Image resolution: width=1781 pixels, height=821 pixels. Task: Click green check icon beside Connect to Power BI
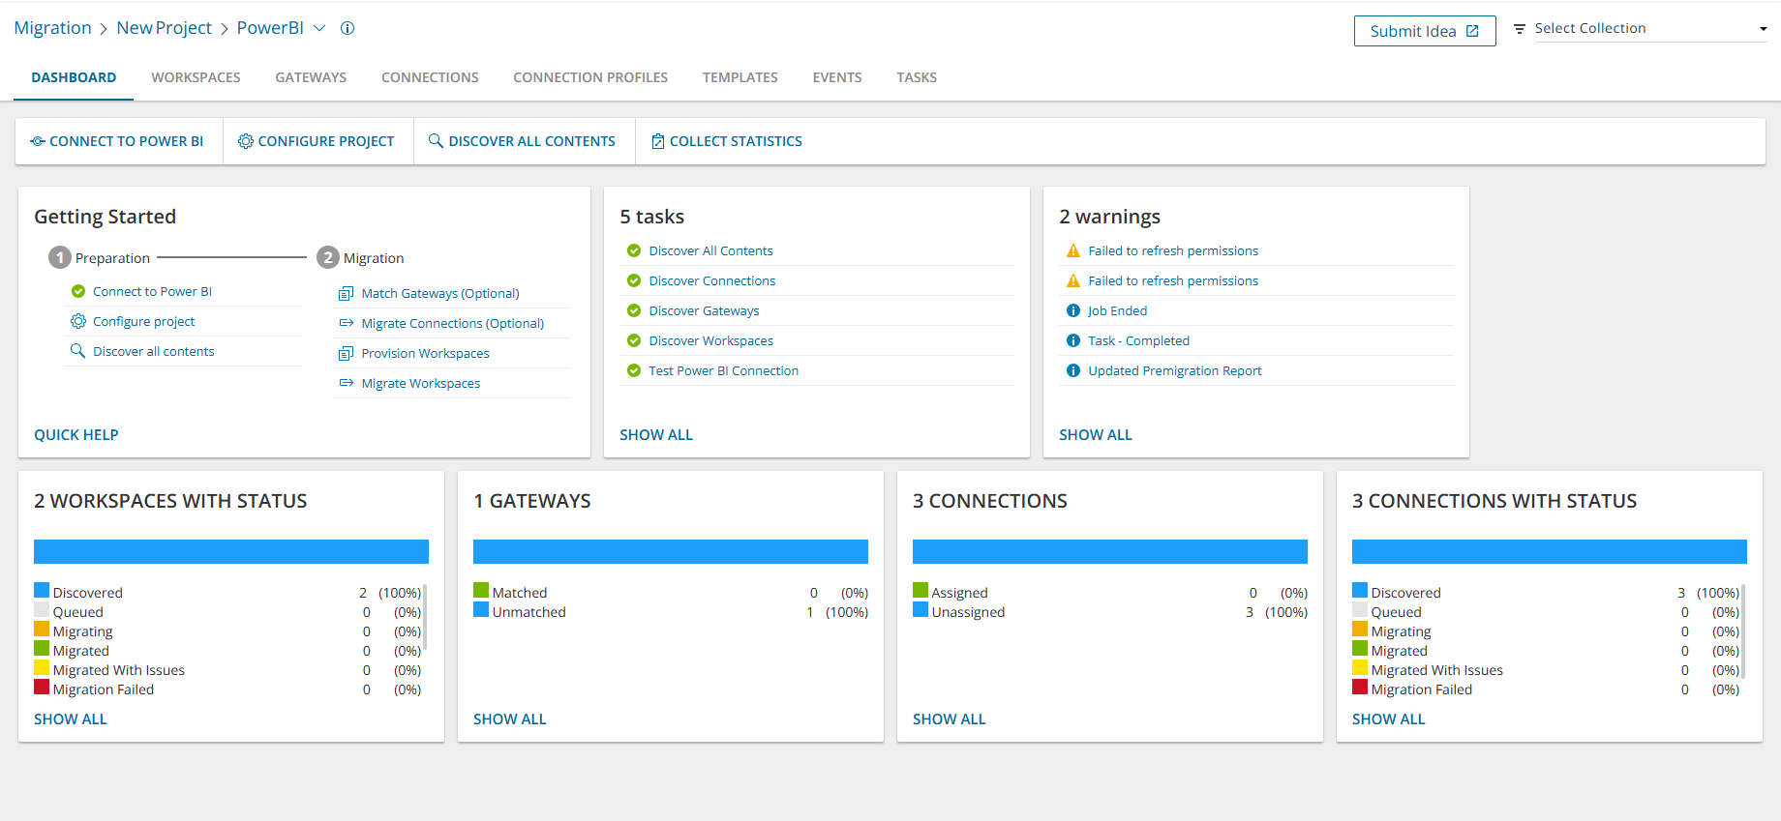pos(78,291)
